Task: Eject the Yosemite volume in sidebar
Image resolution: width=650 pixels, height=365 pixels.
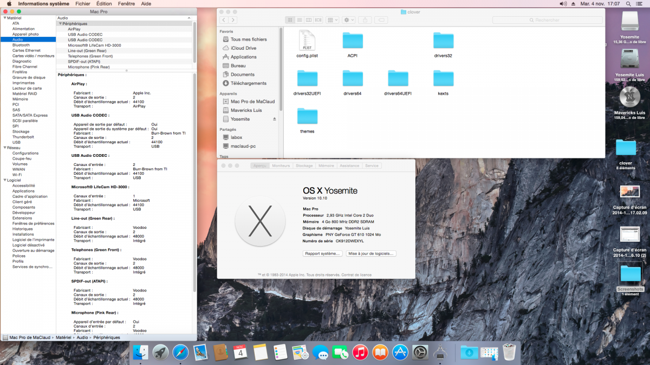Action: [274, 119]
